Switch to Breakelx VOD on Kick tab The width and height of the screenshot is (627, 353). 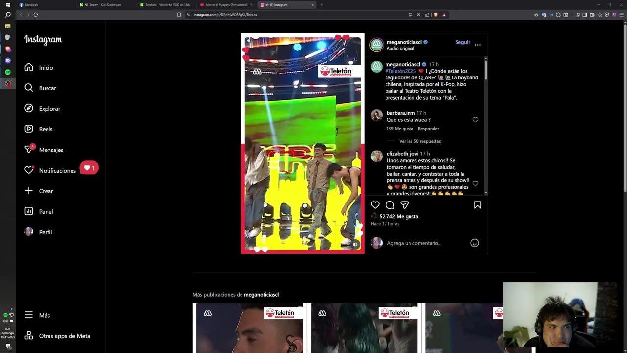coord(167,5)
